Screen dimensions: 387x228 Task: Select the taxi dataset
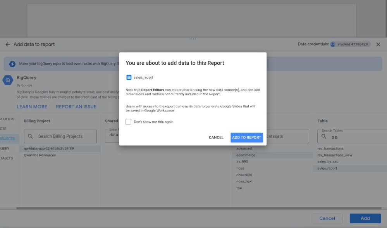pos(272,188)
